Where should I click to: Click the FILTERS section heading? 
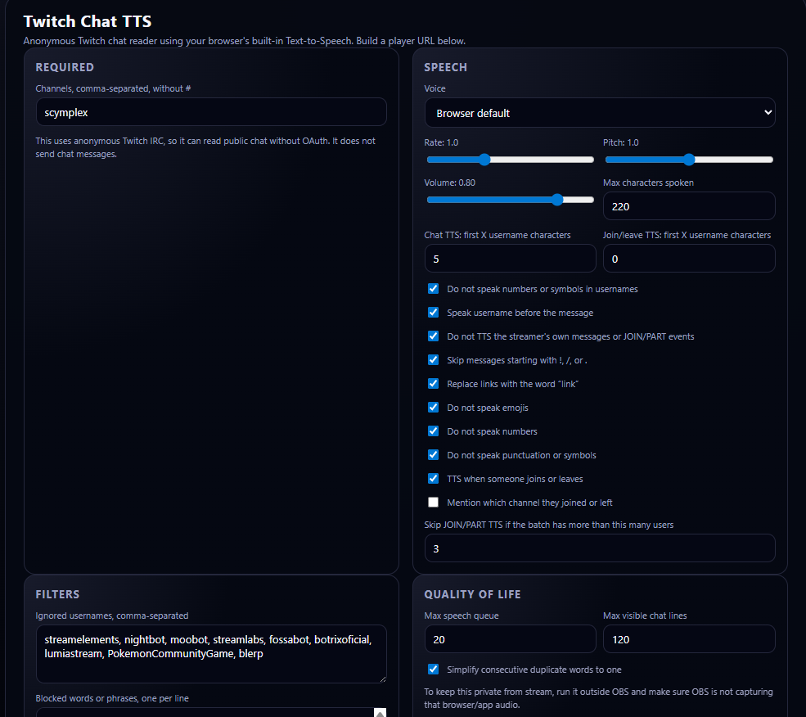pos(57,594)
